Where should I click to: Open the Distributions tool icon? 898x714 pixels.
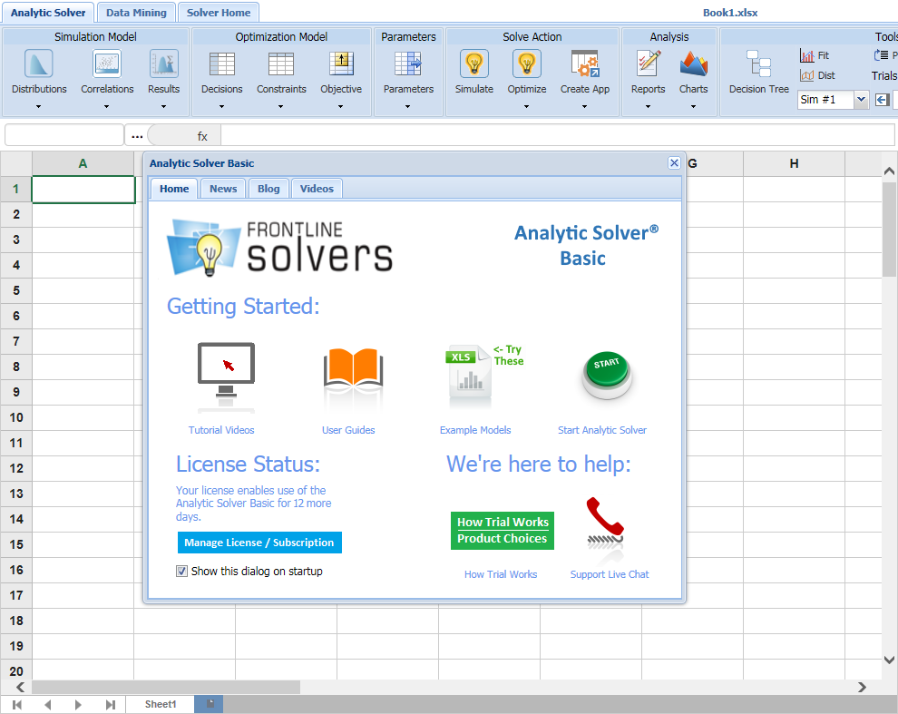(x=39, y=65)
